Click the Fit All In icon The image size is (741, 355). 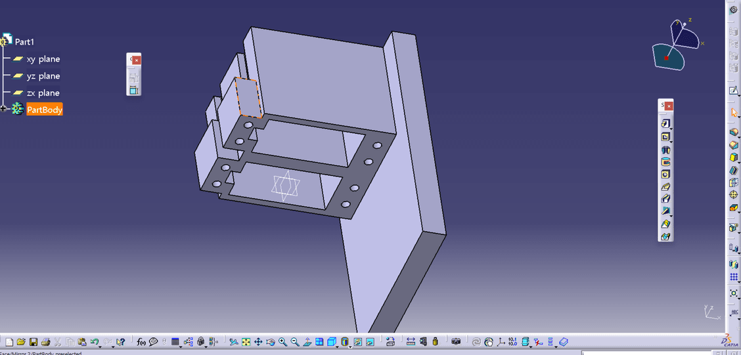pyautogui.click(x=246, y=342)
